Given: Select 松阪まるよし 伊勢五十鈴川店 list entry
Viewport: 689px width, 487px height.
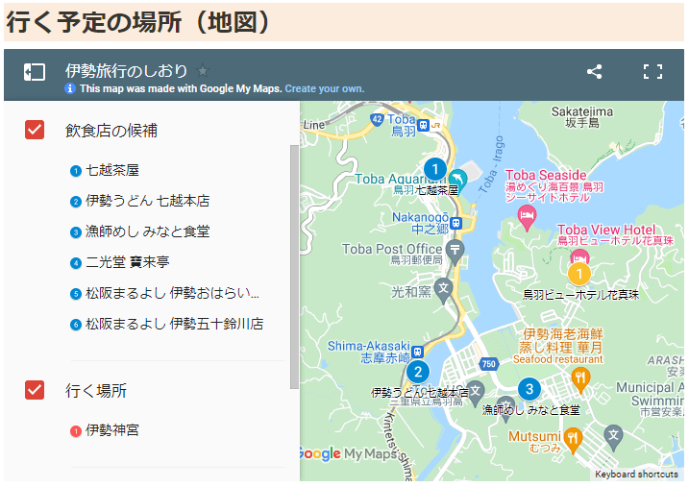Looking at the screenshot, I should 175,324.
